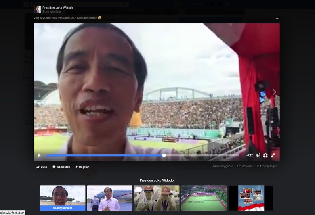Go to next video with right chevron
The width and height of the screenshot is (315, 215).
[275, 92]
